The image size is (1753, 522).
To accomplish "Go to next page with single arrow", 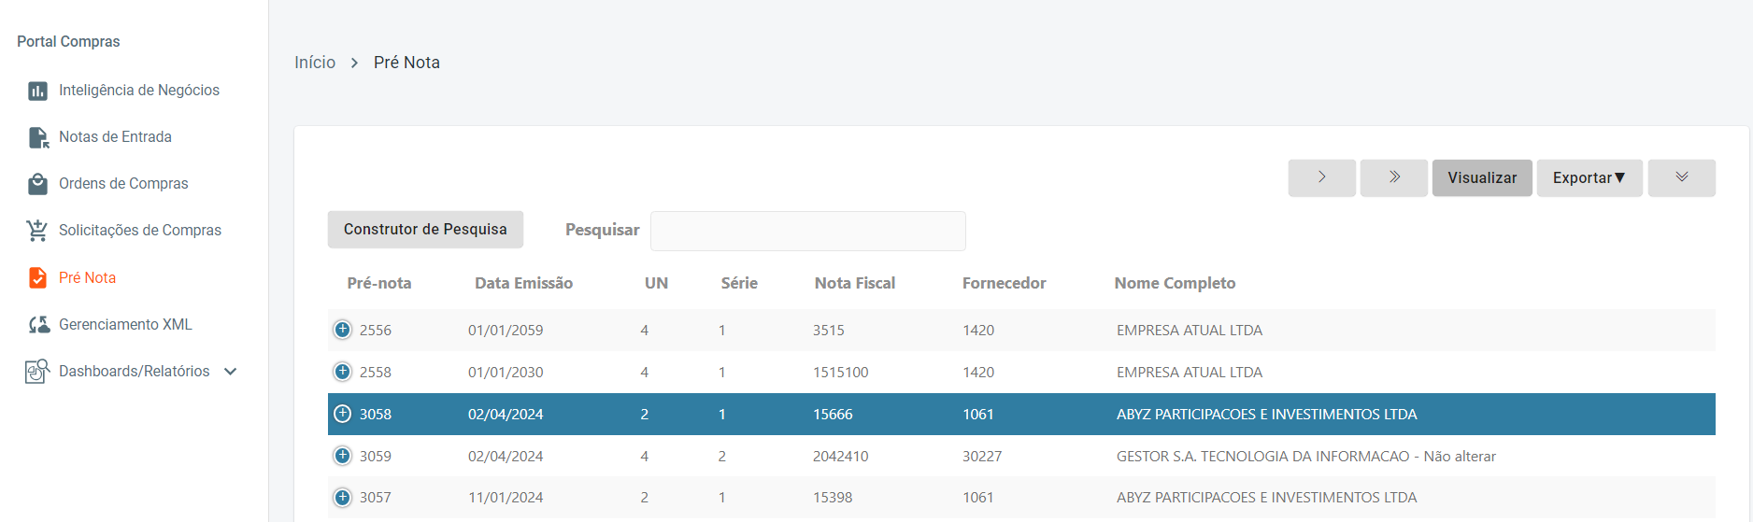I will pos(1321,177).
